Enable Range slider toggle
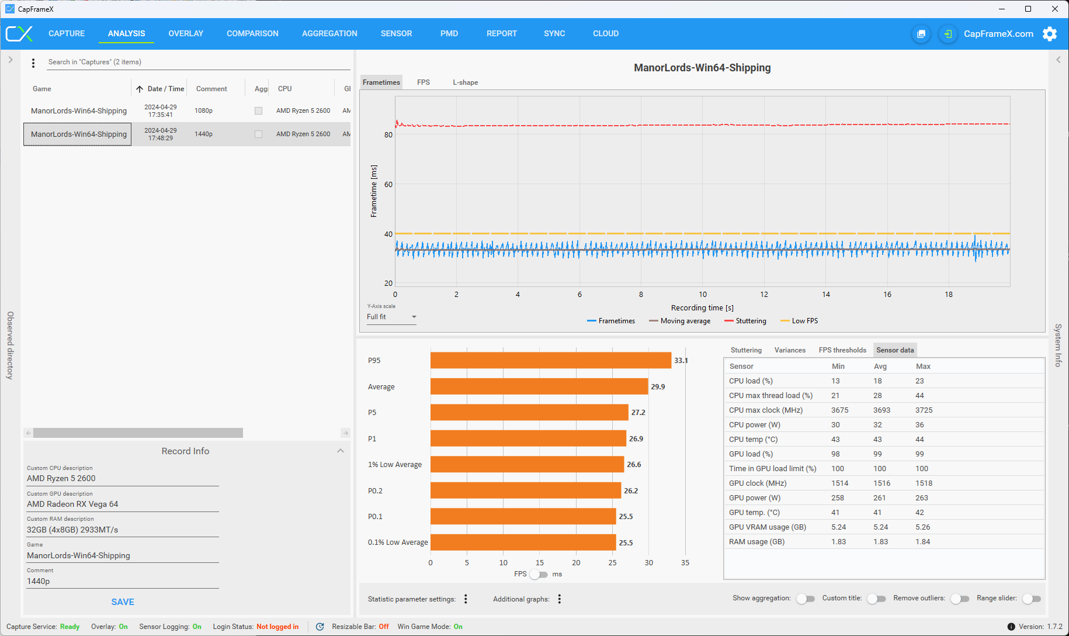1069x636 pixels. tap(1032, 599)
